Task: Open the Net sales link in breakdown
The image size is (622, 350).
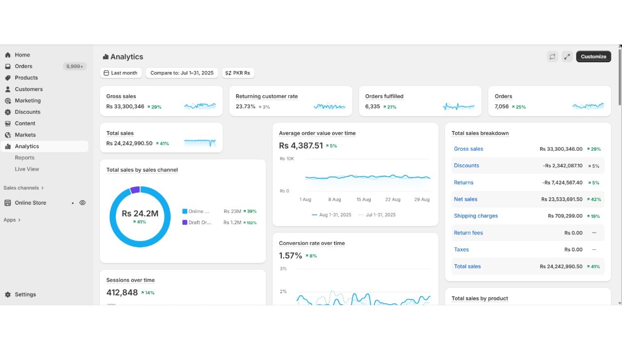Action: 466,199
